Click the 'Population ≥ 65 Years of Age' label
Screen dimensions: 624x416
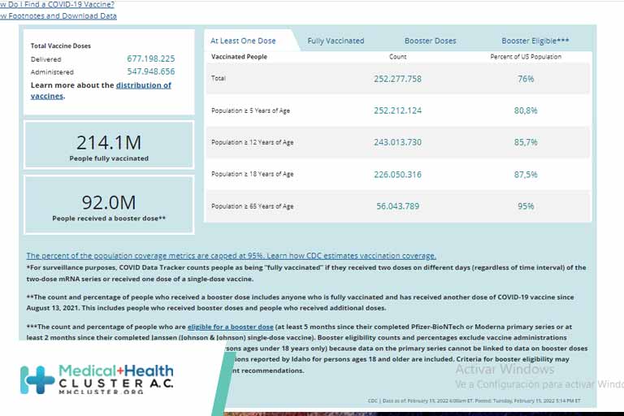pyautogui.click(x=253, y=206)
